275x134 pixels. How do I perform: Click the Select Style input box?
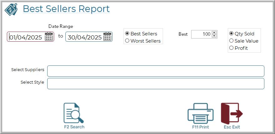pos(156,84)
